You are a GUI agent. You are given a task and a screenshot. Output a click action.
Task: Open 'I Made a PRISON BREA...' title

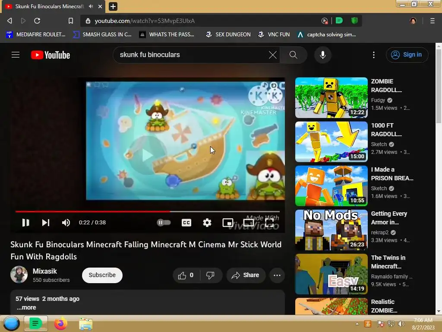[x=392, y=174]
